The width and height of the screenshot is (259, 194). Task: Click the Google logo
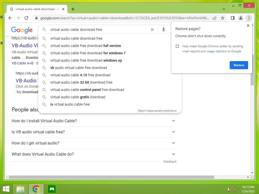(x=22, y=30)
